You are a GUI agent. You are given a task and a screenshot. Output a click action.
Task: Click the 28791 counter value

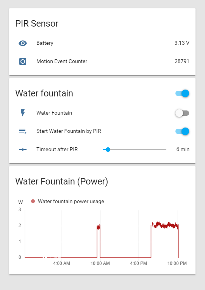point(182,61)
